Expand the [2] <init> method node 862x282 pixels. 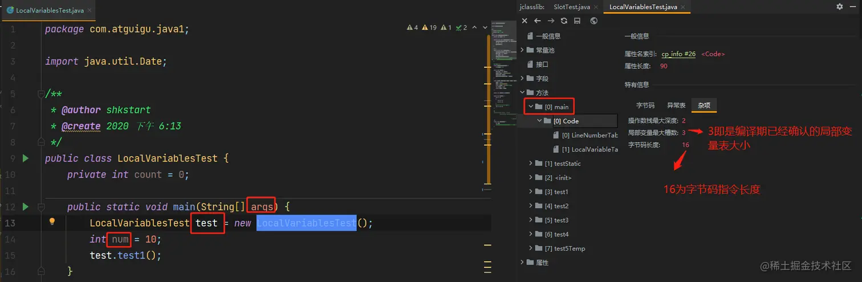point(531,178)
